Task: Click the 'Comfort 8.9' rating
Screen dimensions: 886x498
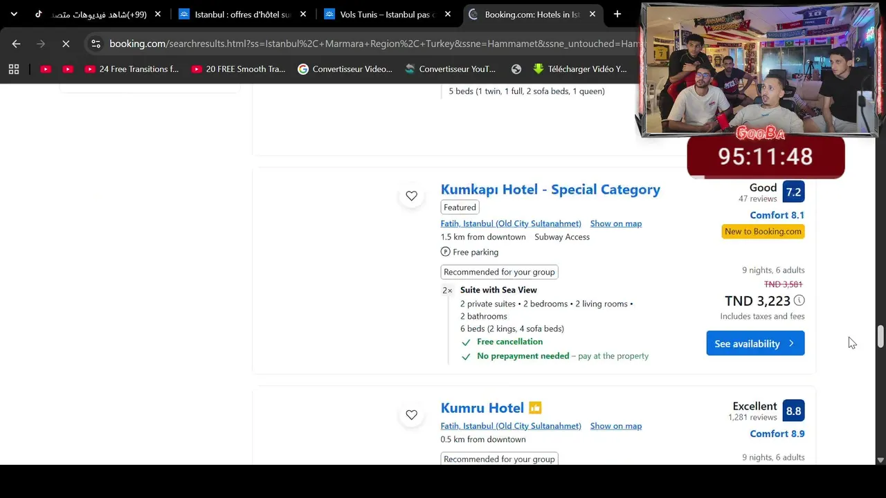Action: (777, 434)
